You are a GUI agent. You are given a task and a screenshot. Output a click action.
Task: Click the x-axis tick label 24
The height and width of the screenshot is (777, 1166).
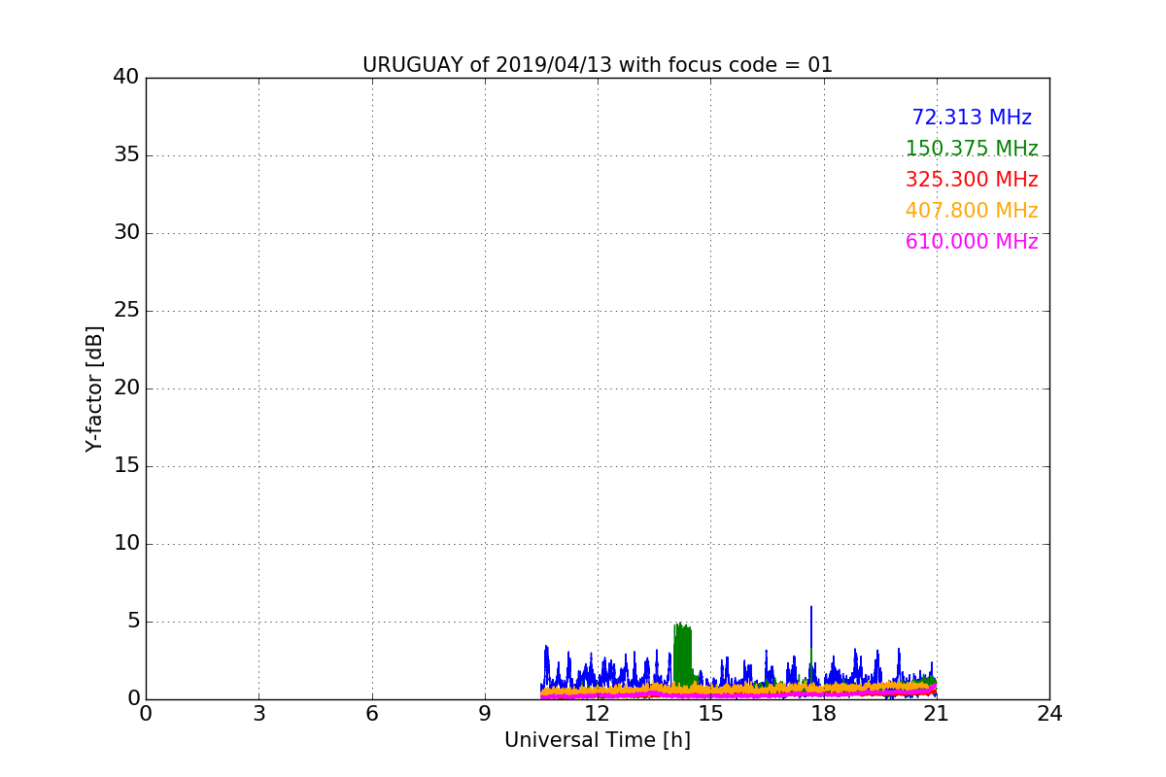tap(1049, 714)
